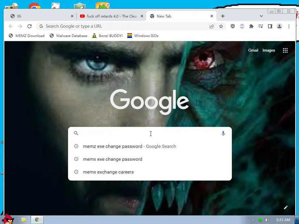This screenshot has width=299, height=224.
Task: Go back with the browser back arrow
Action: [11, 26]
